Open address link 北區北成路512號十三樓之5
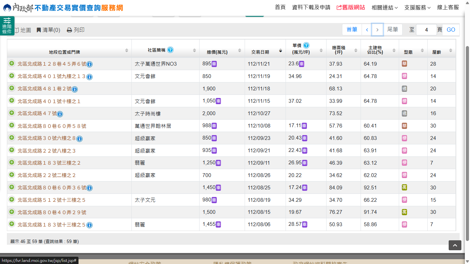470x264 pixels. 52,200
